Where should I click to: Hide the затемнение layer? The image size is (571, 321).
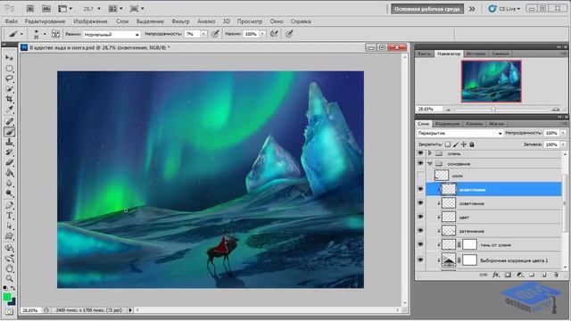click(420, 231)
